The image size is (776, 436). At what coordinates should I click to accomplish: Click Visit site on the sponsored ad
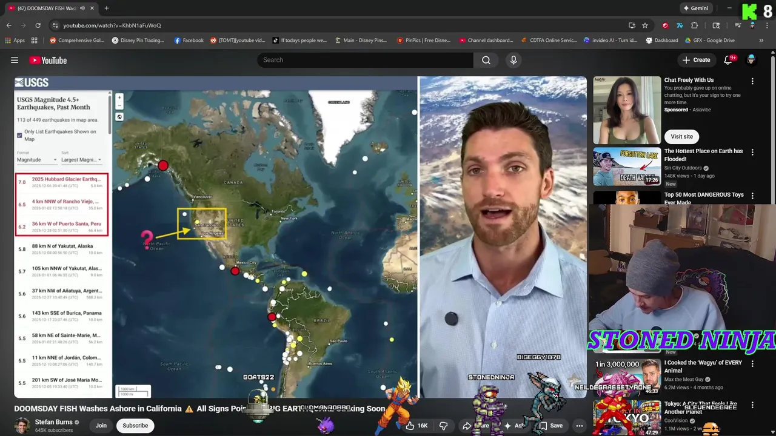[681, 137]
